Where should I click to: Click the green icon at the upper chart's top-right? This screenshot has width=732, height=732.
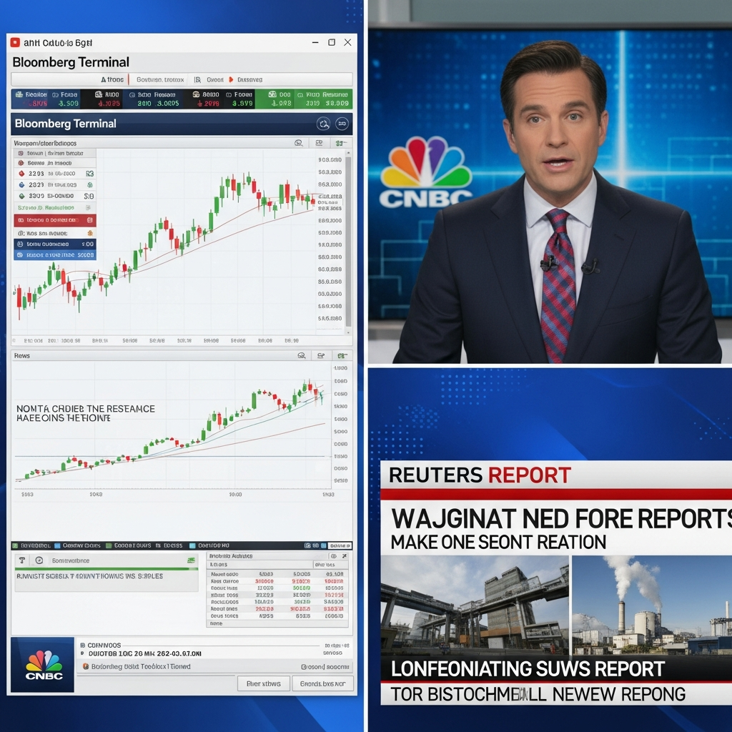pyautogui.click(x=341, y=143)
